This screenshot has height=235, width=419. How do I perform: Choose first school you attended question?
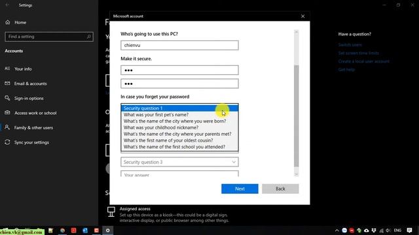tap(179, 147)
